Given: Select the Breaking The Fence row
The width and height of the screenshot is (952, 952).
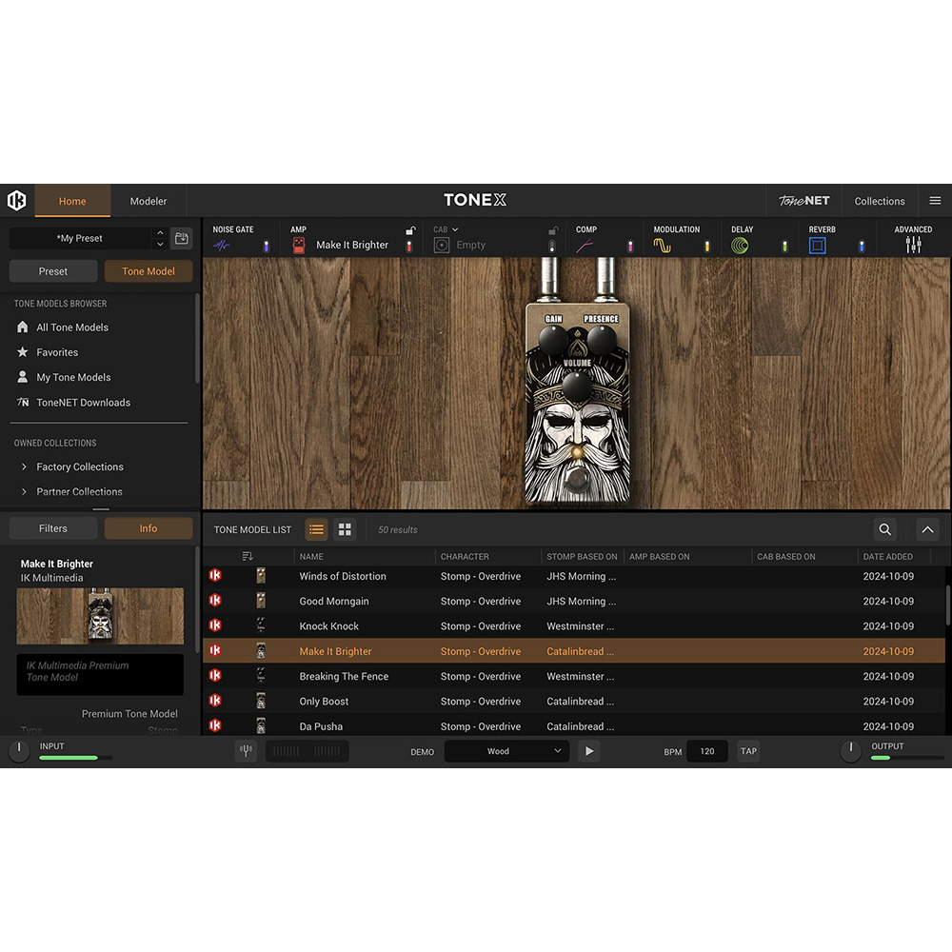Looking at the screenshot, I should click(x=574, y=676).
